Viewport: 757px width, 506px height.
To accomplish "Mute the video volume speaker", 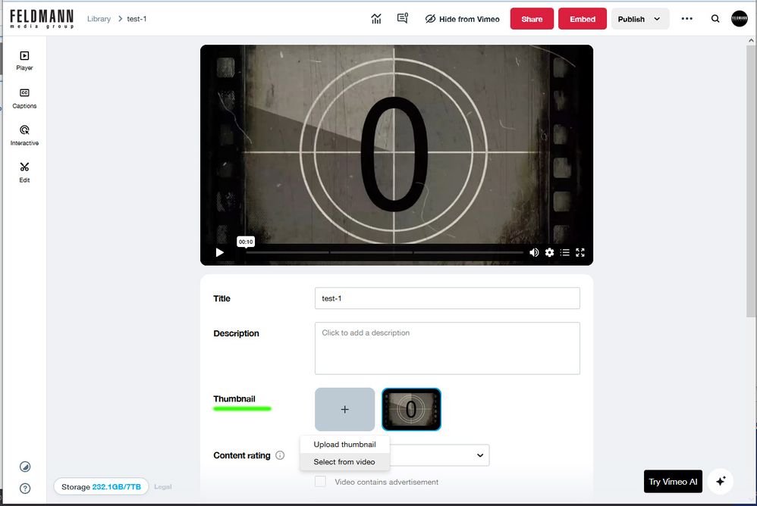I will click(x=534, y=252).
